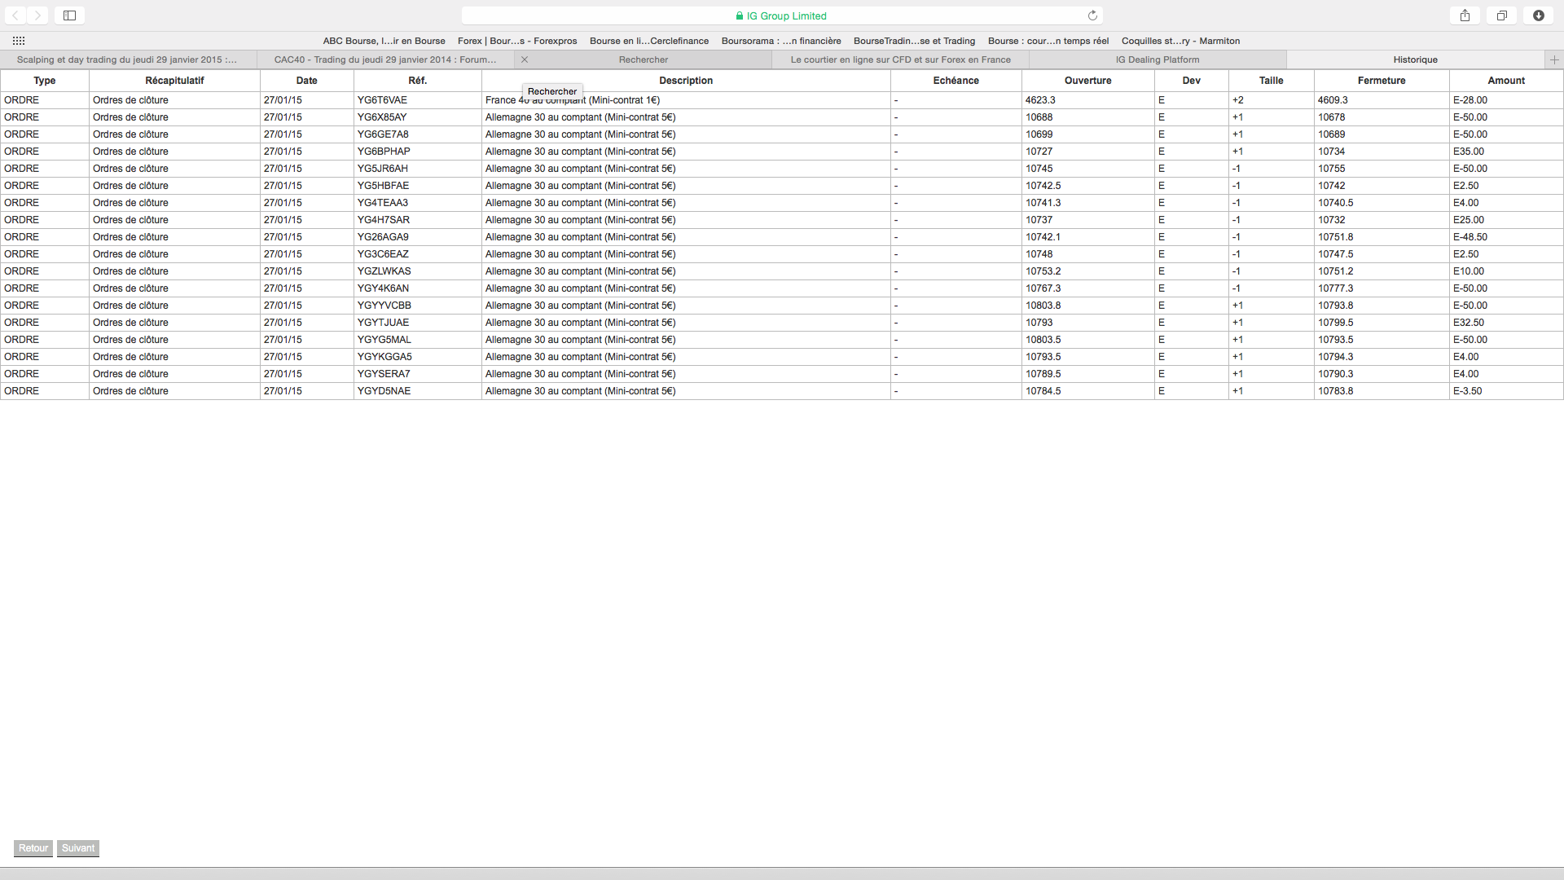Click the Date column header
The height and width of the screenshot is (880, 1564).
(306, 81)
